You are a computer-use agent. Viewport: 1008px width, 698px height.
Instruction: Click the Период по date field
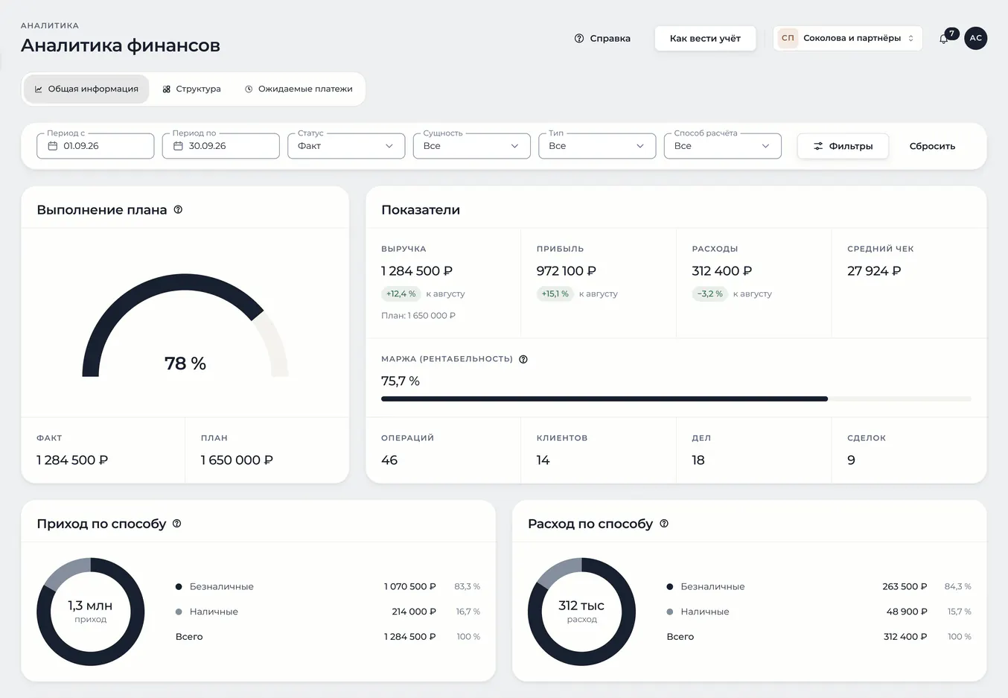221,146
